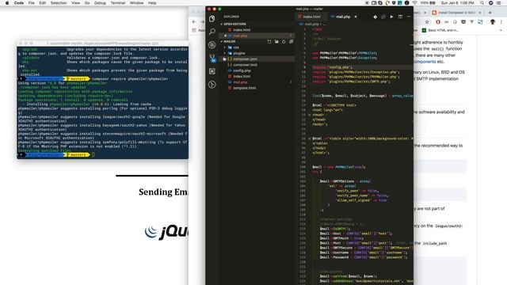507x285 pixels.
Task: Close the Install Composer Chrome tab
Action: (480, 13)
